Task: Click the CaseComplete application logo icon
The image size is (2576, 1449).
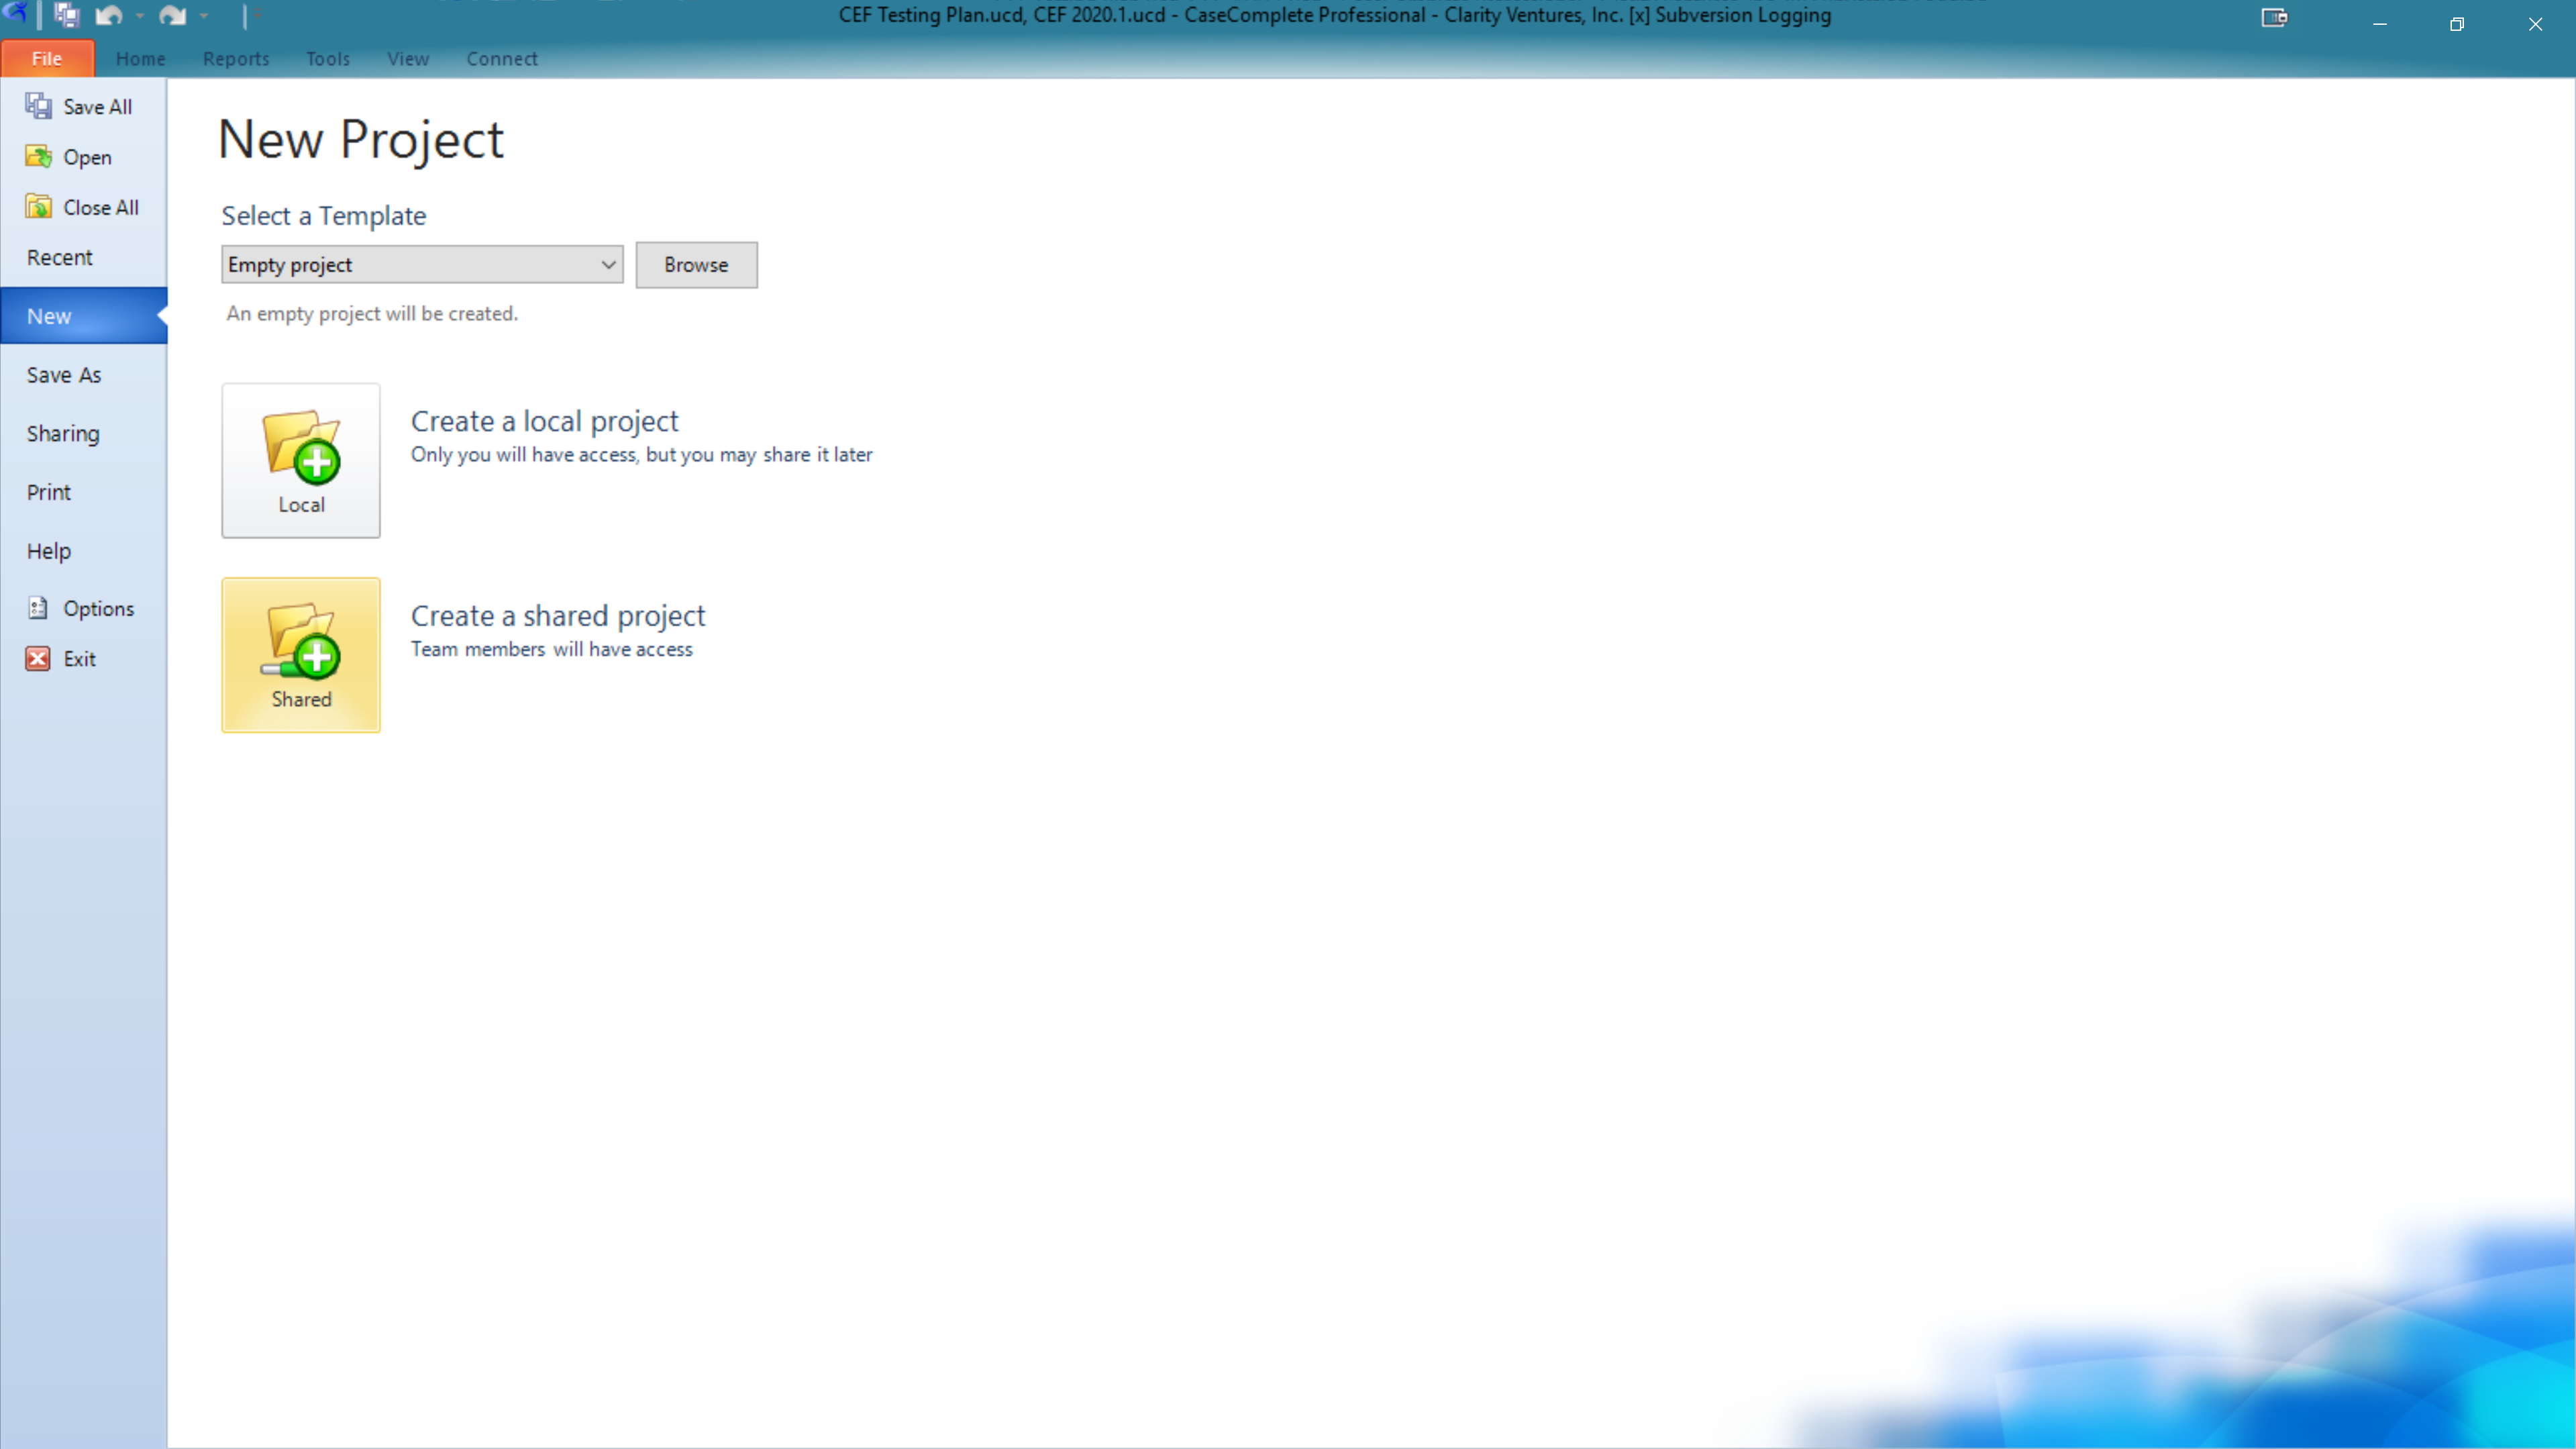Action: [x=14, y=13]
